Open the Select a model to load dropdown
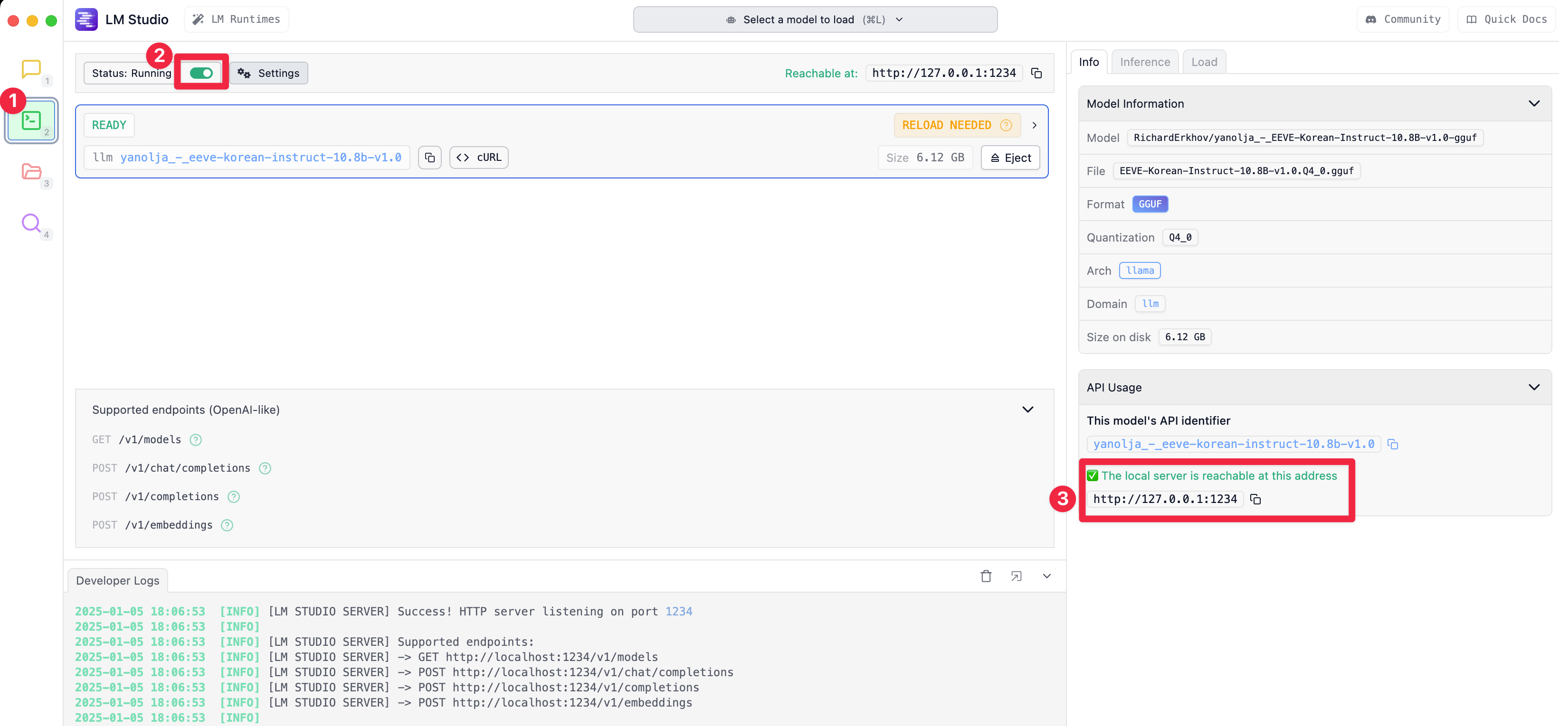The height and width of the screenshot is (726, 1559). [x=815, y=19]
